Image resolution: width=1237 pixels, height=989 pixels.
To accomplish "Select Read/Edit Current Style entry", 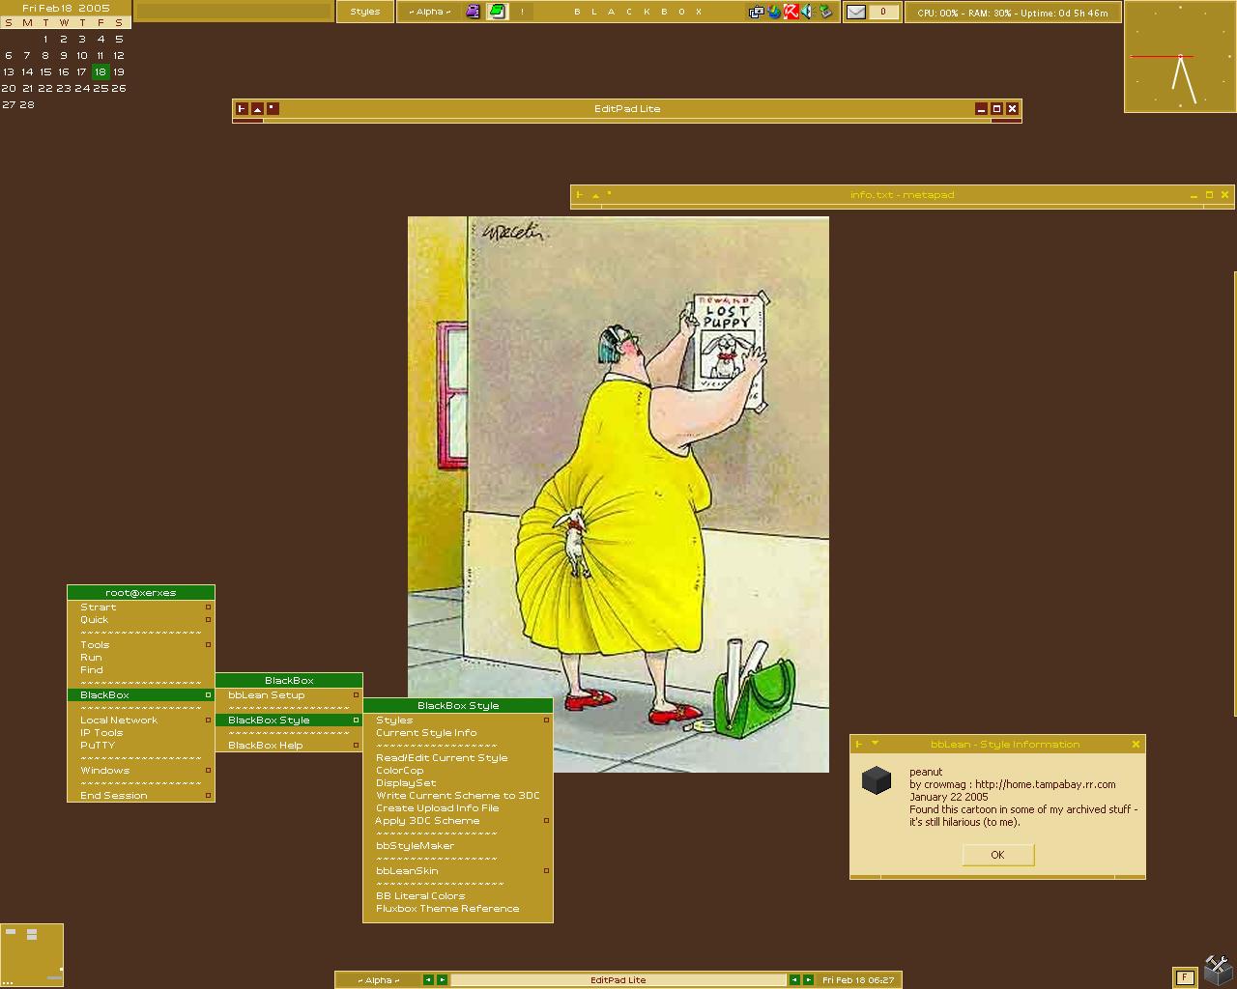I will (x=458, y=758).
